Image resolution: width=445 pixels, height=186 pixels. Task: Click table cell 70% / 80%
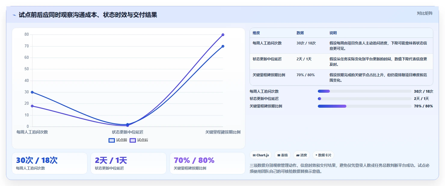tap(305, 75)
